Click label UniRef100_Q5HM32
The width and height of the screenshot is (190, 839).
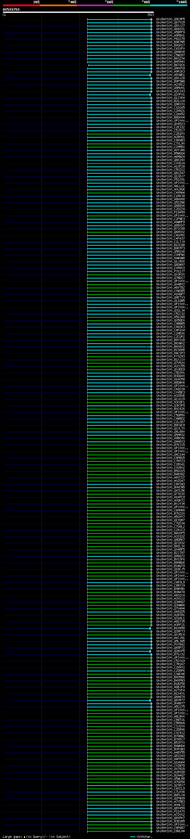[170, 435]
